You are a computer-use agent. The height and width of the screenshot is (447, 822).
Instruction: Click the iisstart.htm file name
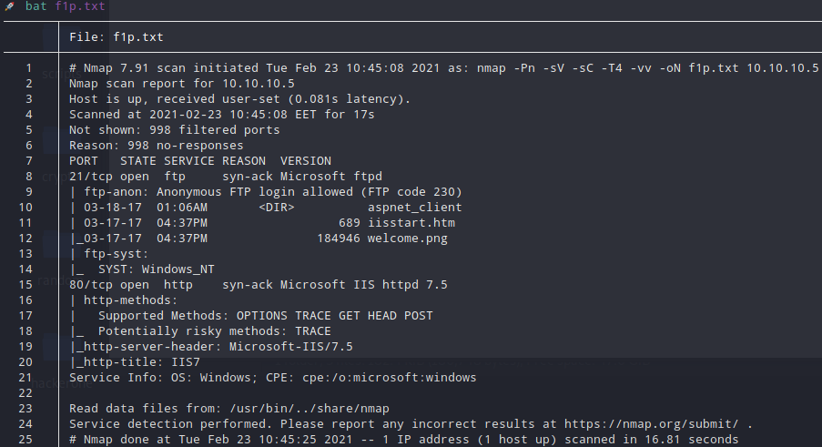411,223
